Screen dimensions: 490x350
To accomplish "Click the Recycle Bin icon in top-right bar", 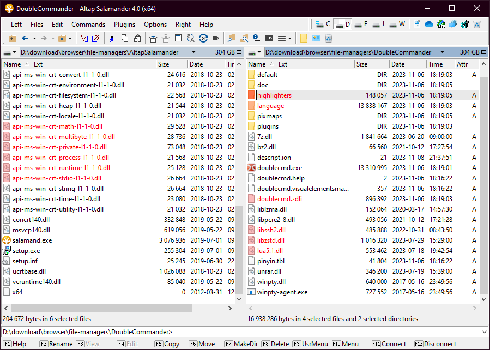I will point(476,25).
